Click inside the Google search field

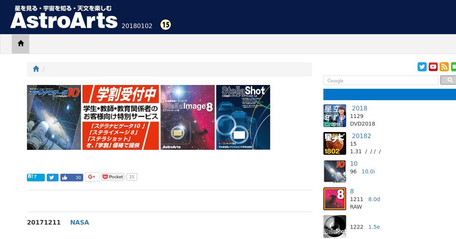click(x=381, y=80)
